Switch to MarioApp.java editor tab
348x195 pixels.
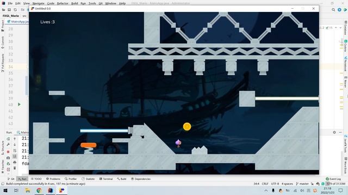coord(18,22)
